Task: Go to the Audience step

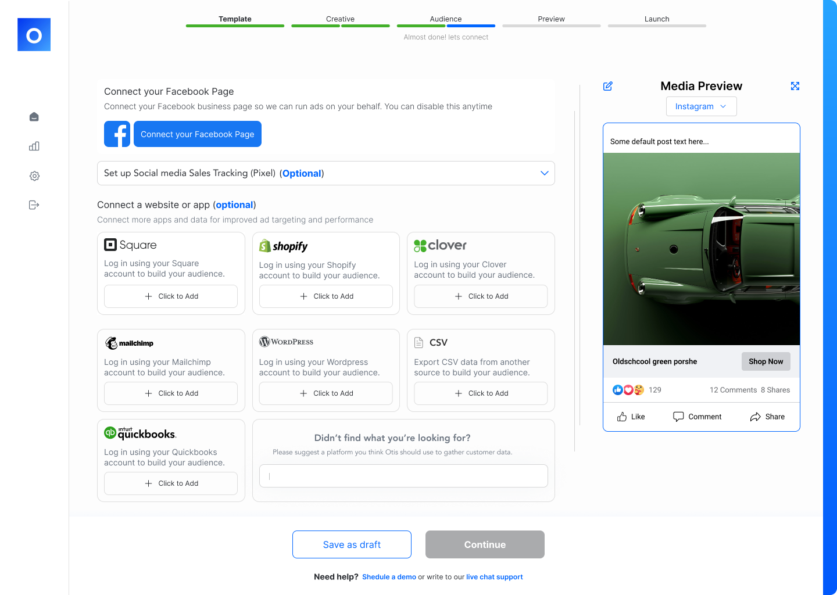Action: 446,19
